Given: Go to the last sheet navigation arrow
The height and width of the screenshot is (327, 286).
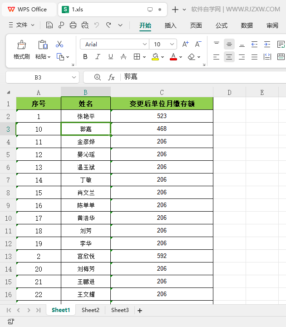Looking at the screenshot, I should coord(38,310).
